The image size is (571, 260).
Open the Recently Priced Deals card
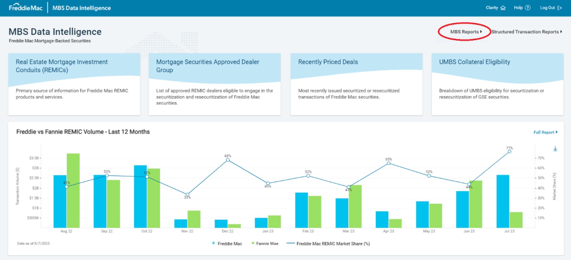[356, 84]
